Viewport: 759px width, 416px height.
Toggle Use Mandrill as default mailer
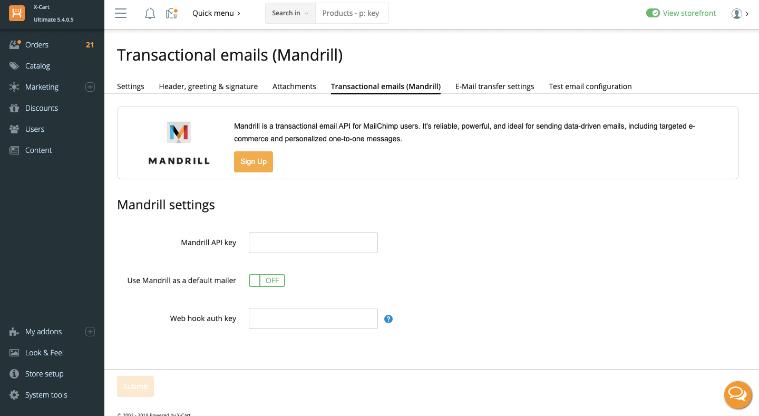coord(267,280)
